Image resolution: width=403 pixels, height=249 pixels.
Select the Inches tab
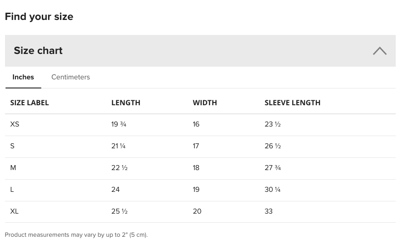click(x=23, y=77)
